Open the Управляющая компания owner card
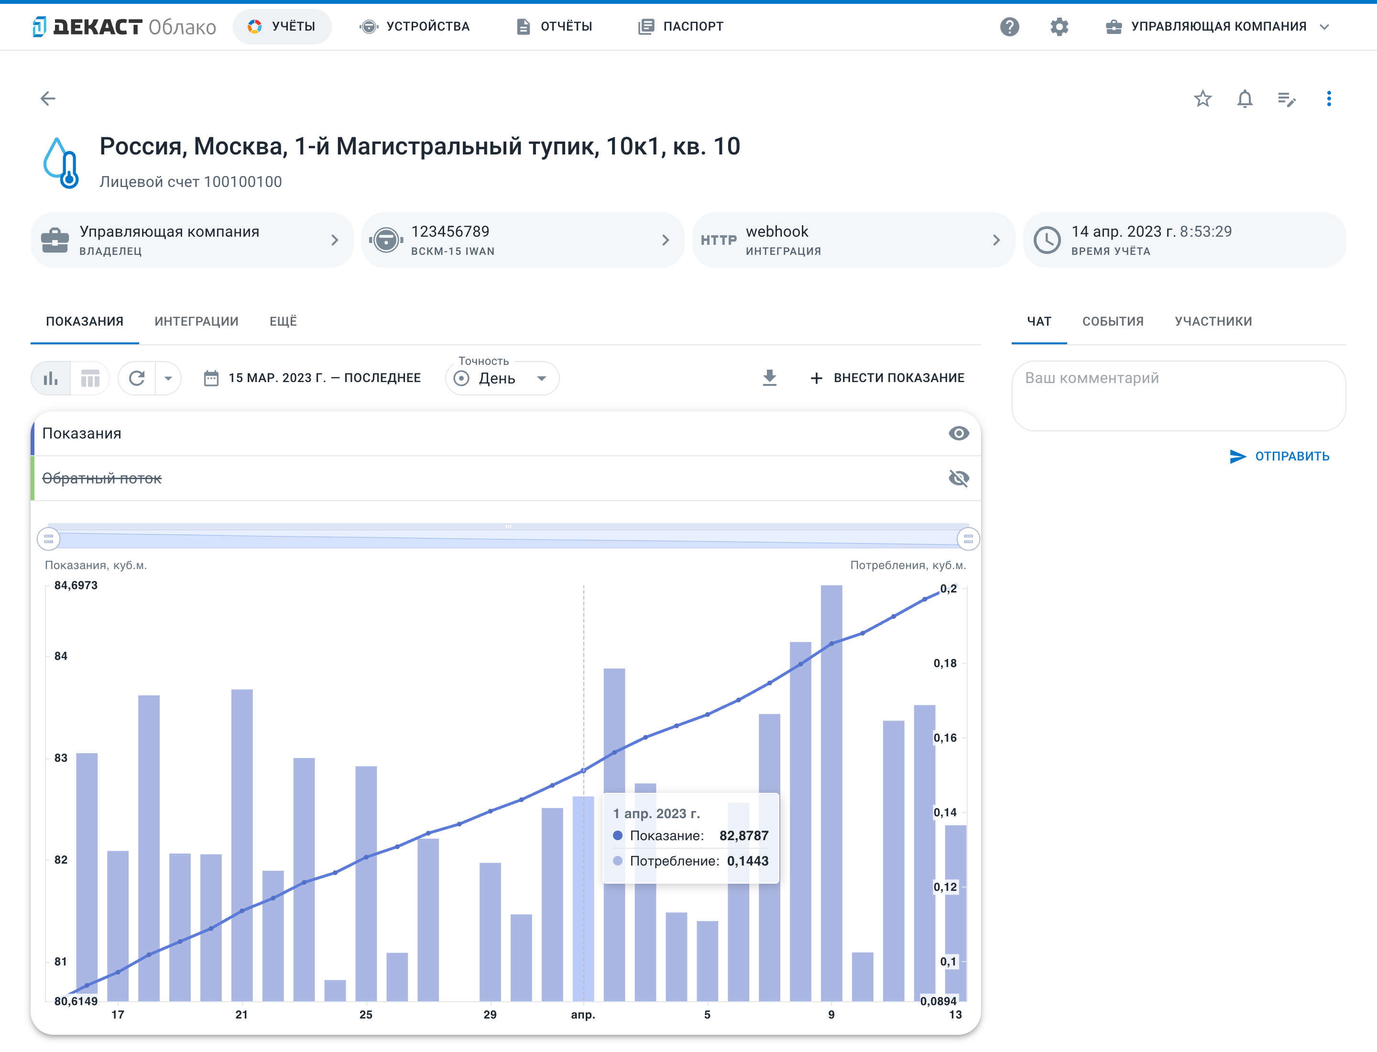 click(192, 240)
